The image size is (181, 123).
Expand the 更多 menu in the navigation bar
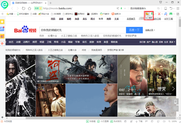[x=172, y=42]
